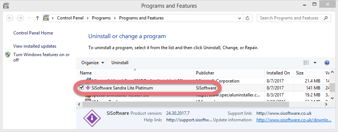Screen dimensions: 338x132
Task: Open the Control Panel Home link
Action: pyautogui.click(x=33, y=33)
